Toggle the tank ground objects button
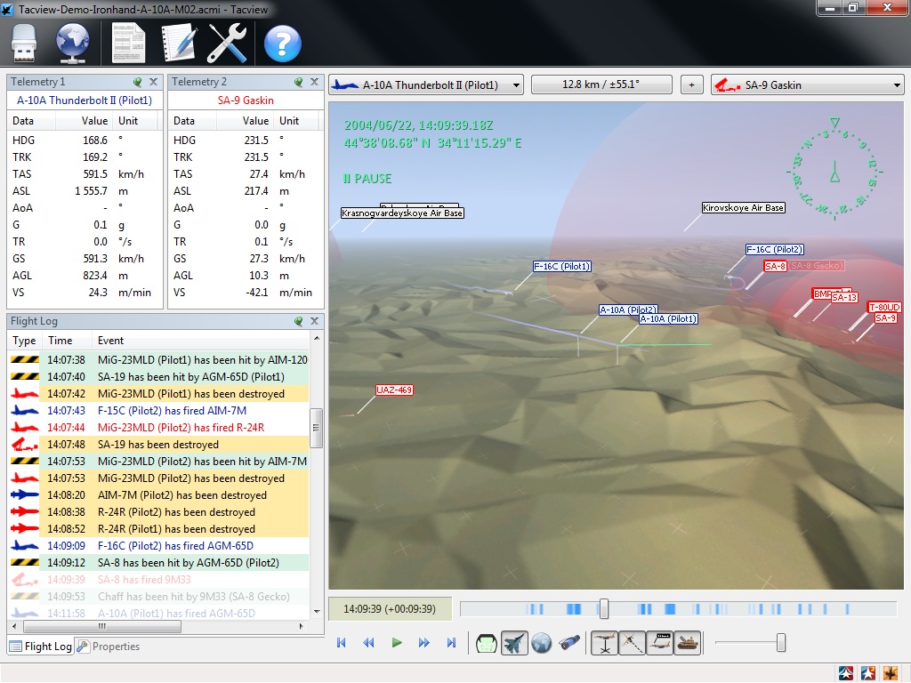 tap(686, 643)
